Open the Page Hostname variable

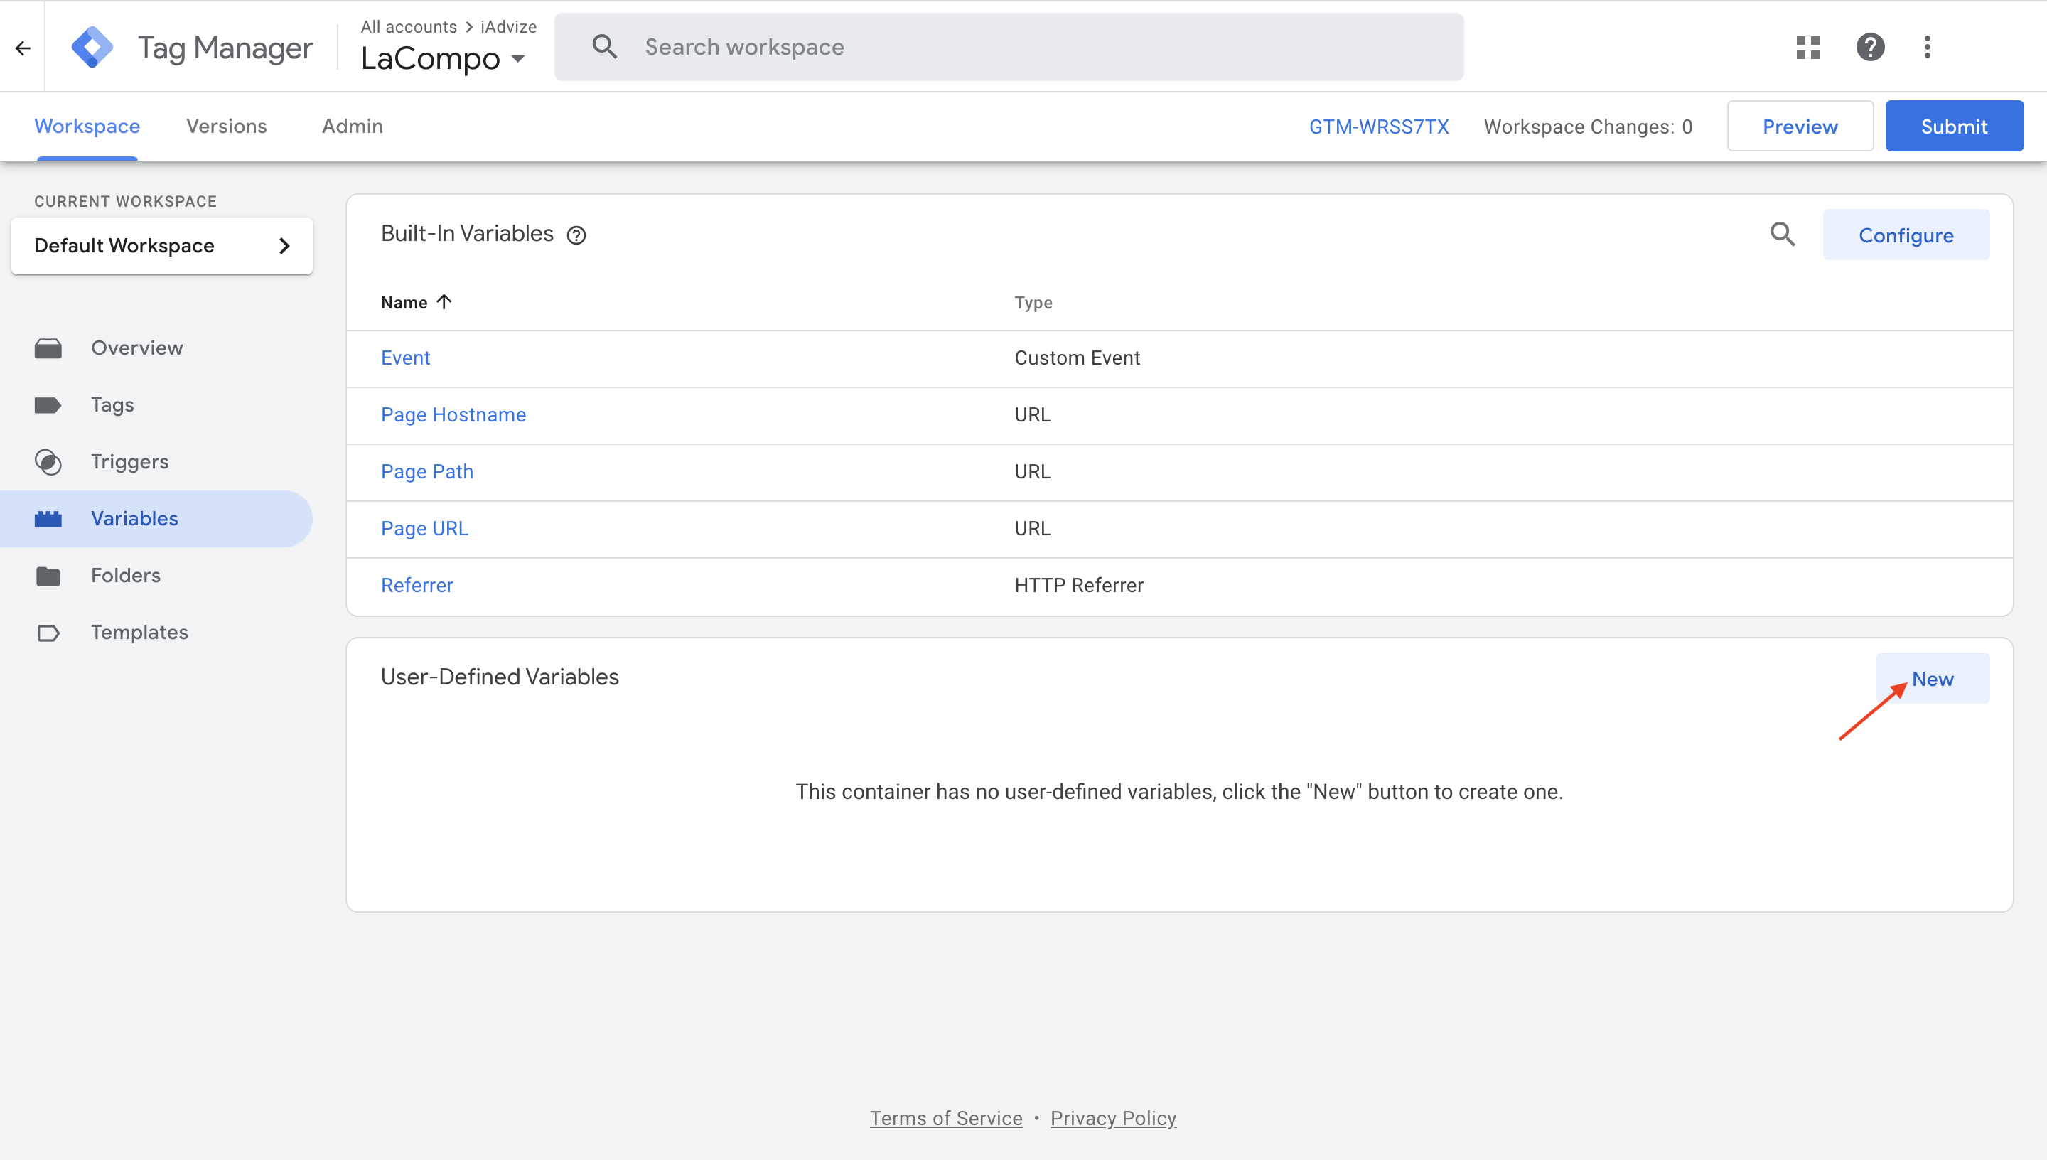pos(453,415)
